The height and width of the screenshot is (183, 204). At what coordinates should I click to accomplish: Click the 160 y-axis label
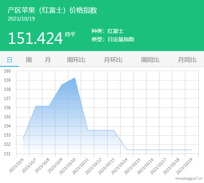pos(7,71)
